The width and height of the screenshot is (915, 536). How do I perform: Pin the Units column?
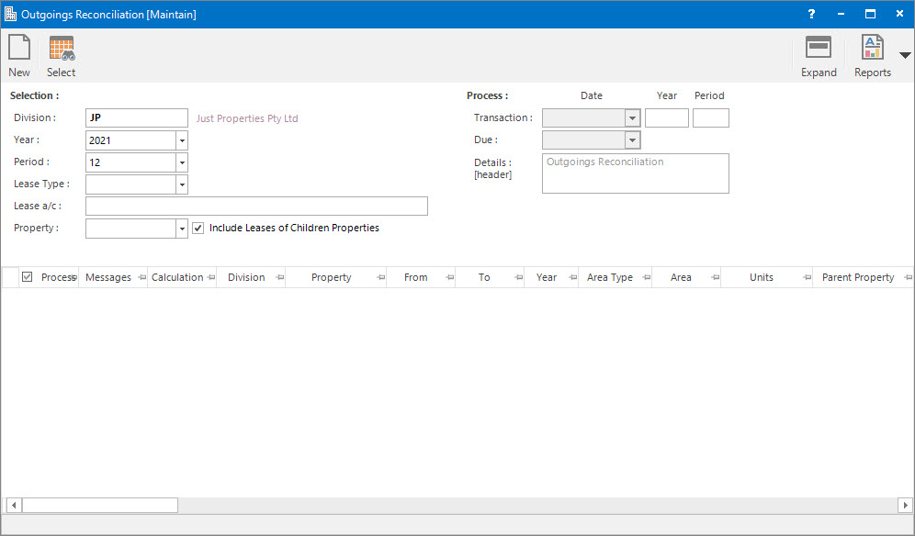(807, 277)
